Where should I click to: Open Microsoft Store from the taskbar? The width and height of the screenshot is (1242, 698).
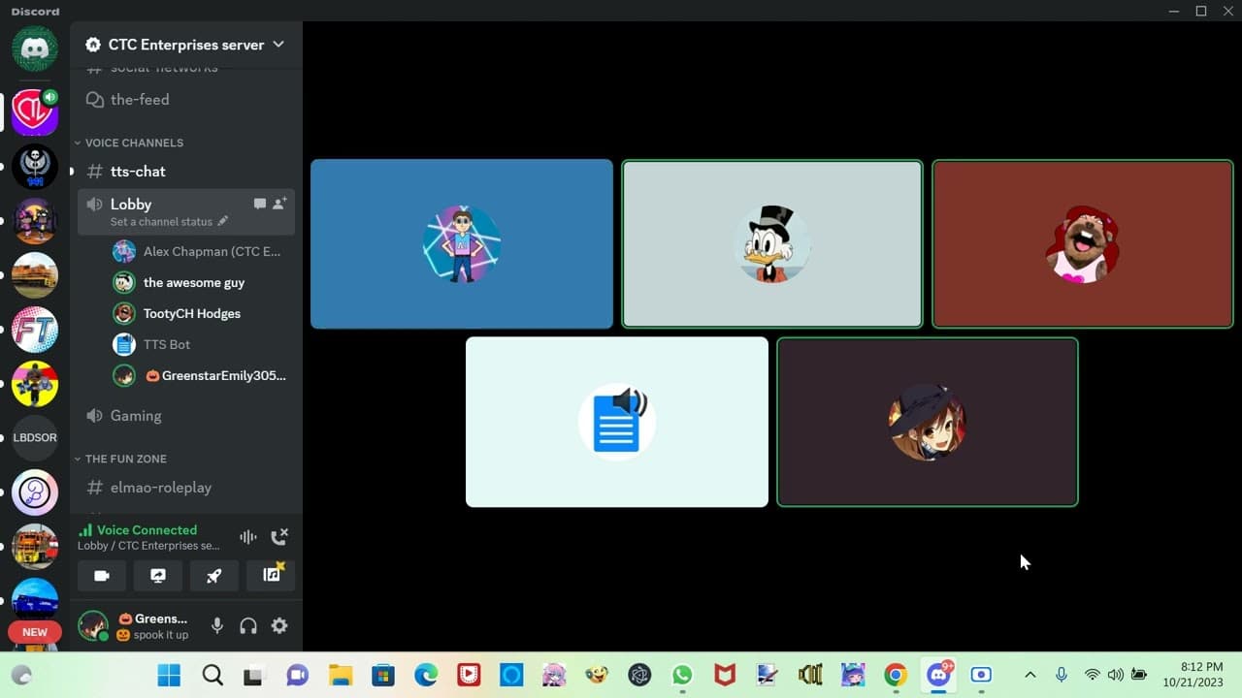(x=382, y=675)
